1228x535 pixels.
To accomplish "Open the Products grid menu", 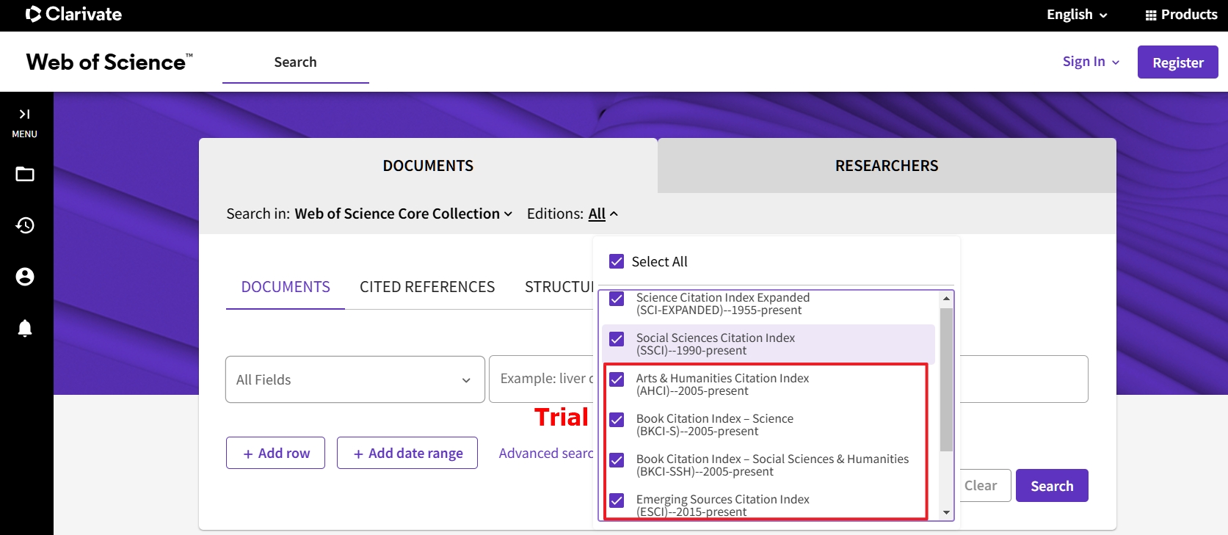I will tap(1181, 15).
